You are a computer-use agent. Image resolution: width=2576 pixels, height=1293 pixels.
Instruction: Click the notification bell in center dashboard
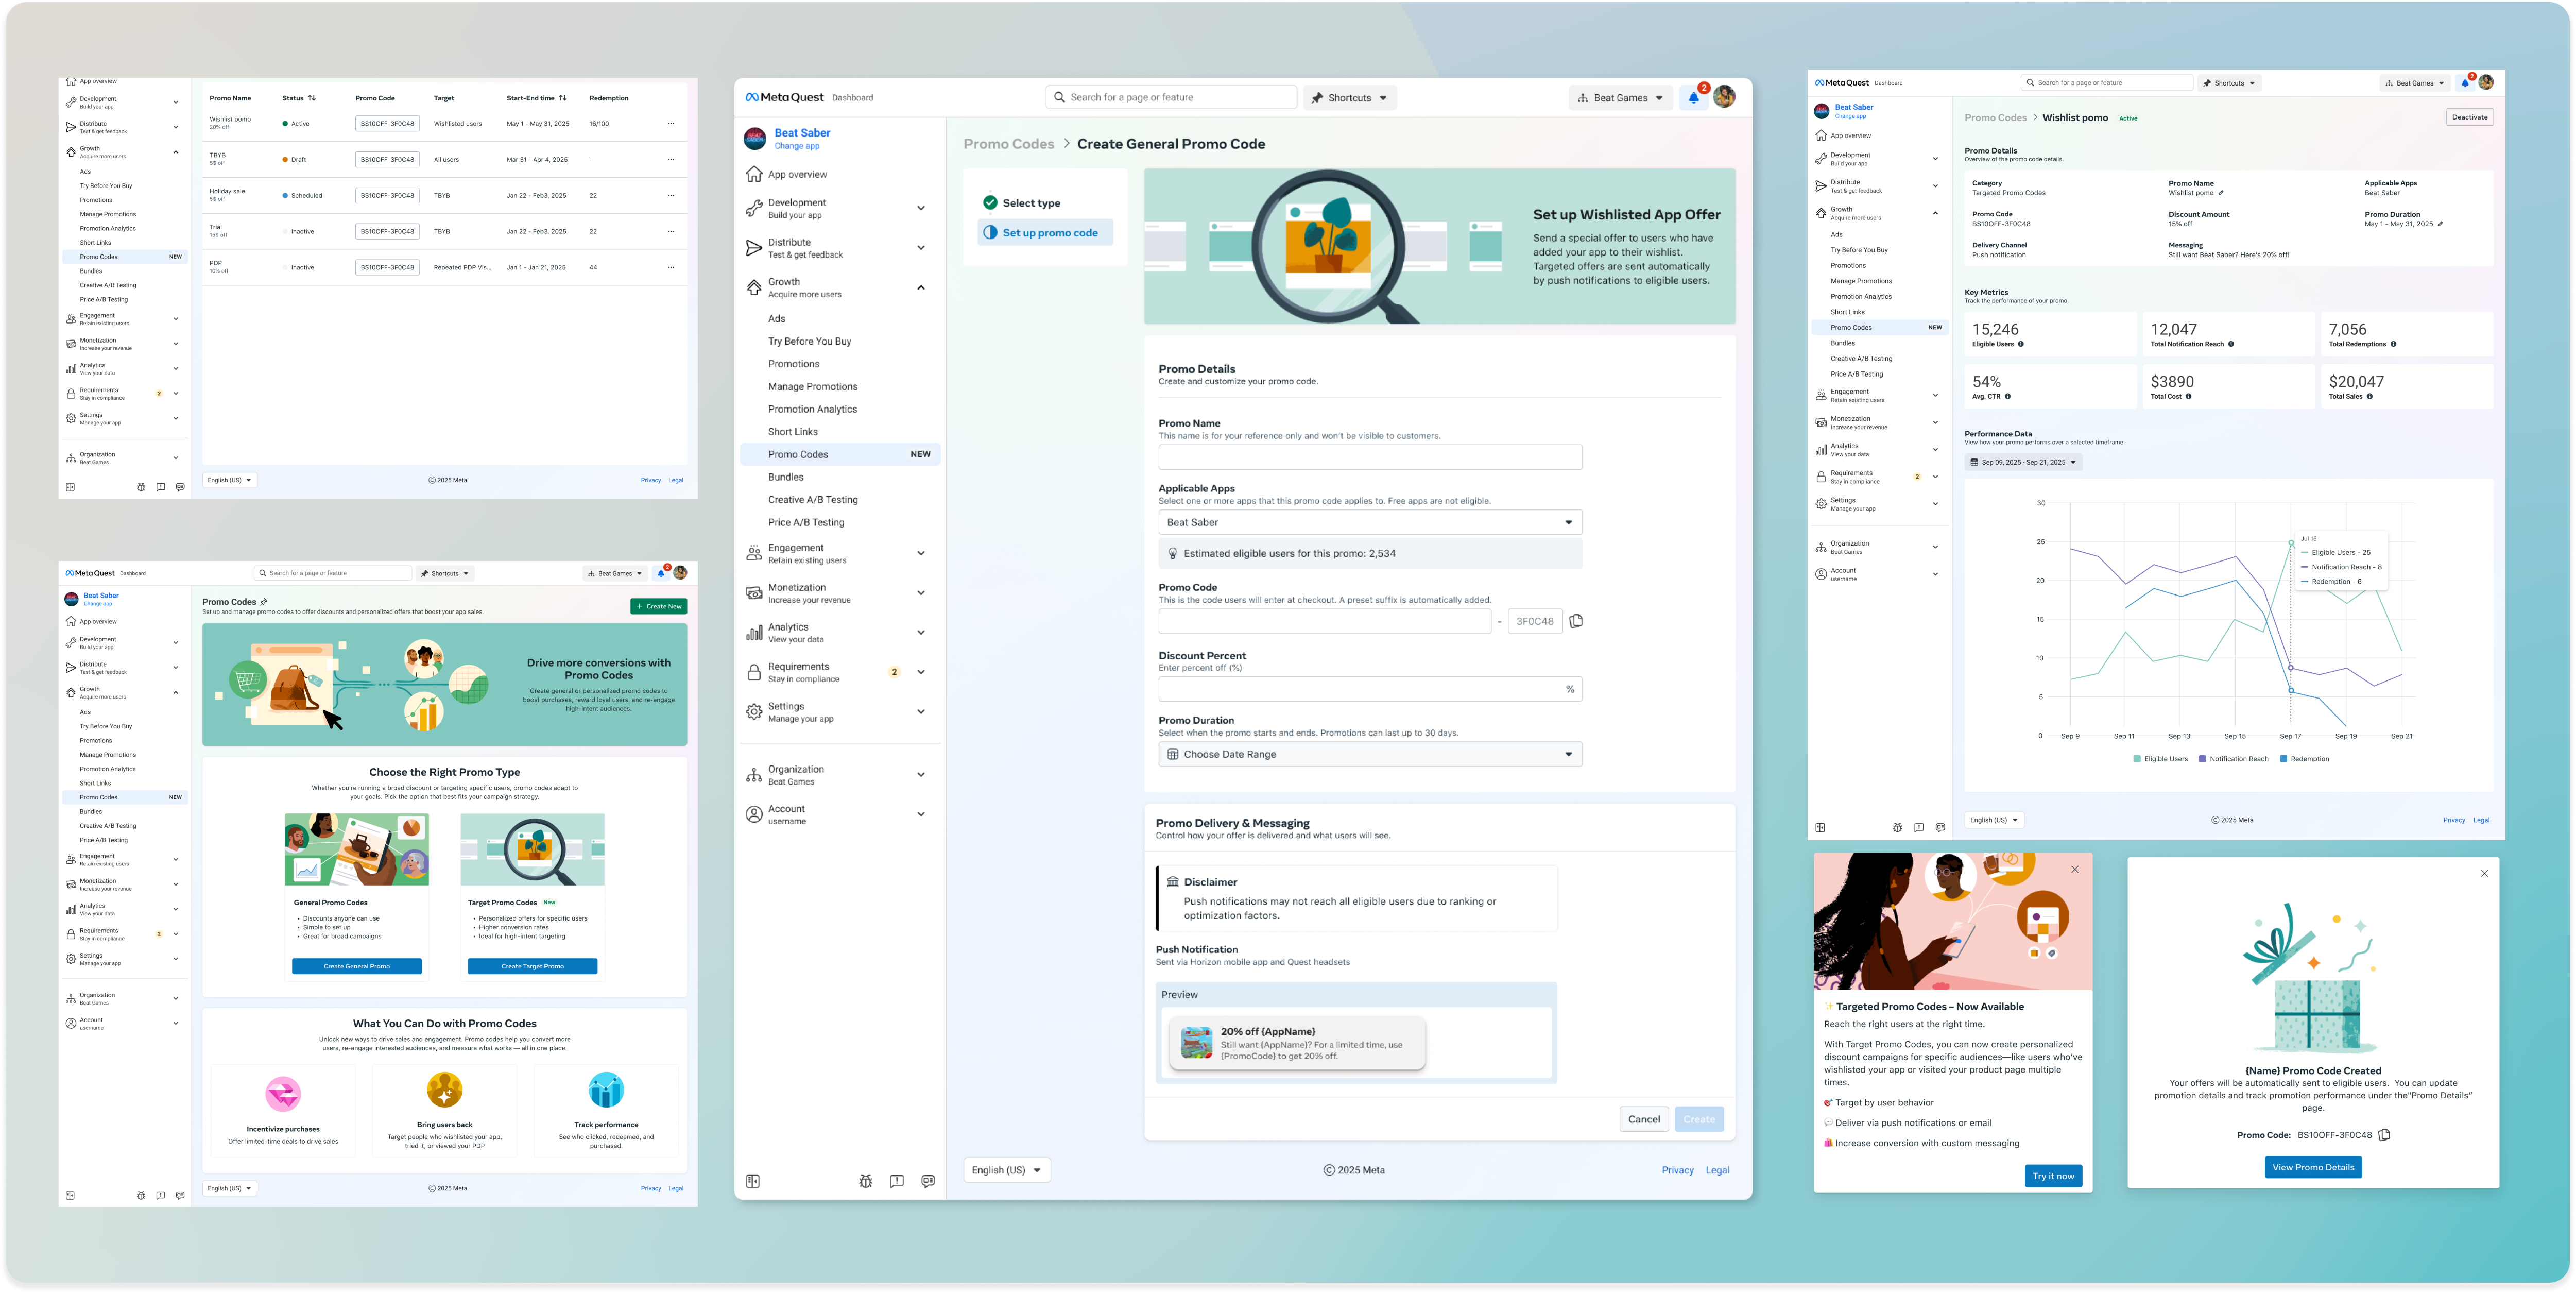1693,98
